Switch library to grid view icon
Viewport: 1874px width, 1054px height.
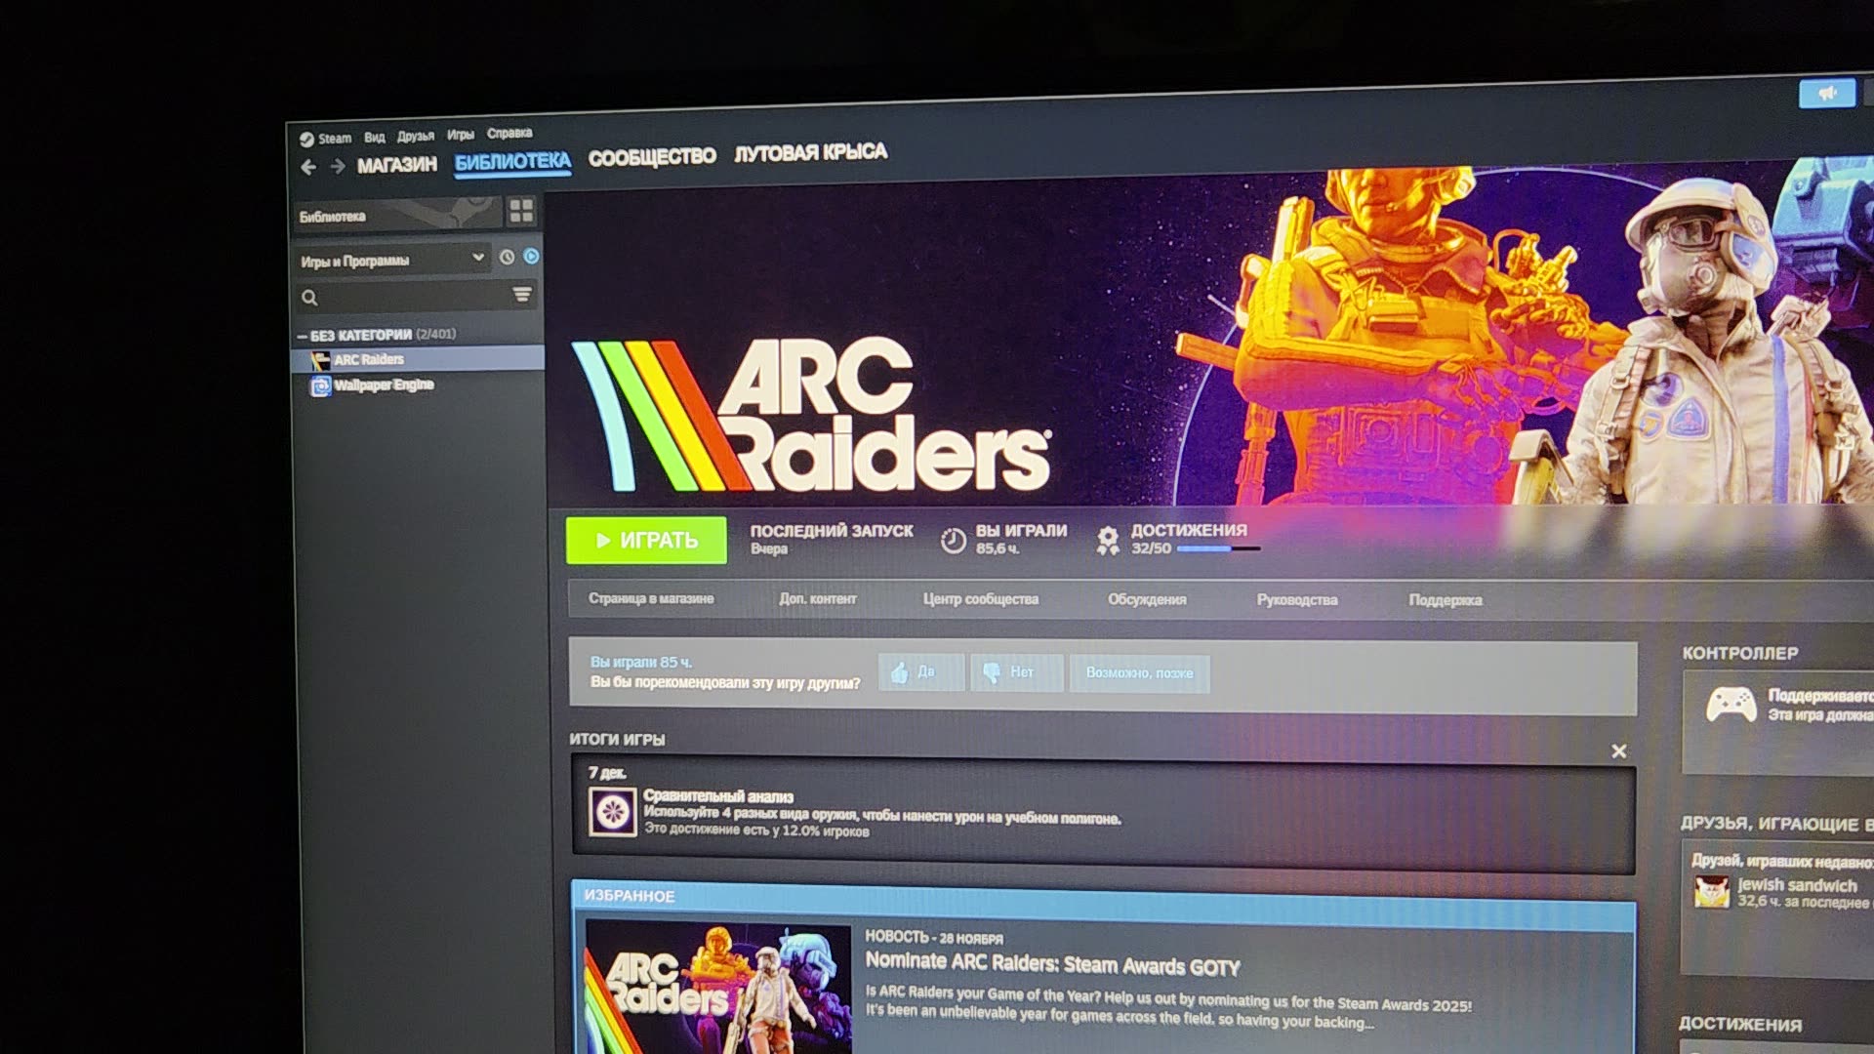(x=521, y=210)
